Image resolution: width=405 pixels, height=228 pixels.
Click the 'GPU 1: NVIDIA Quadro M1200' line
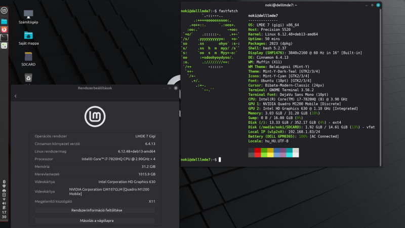pyautogui.click(x=295, y=104)
